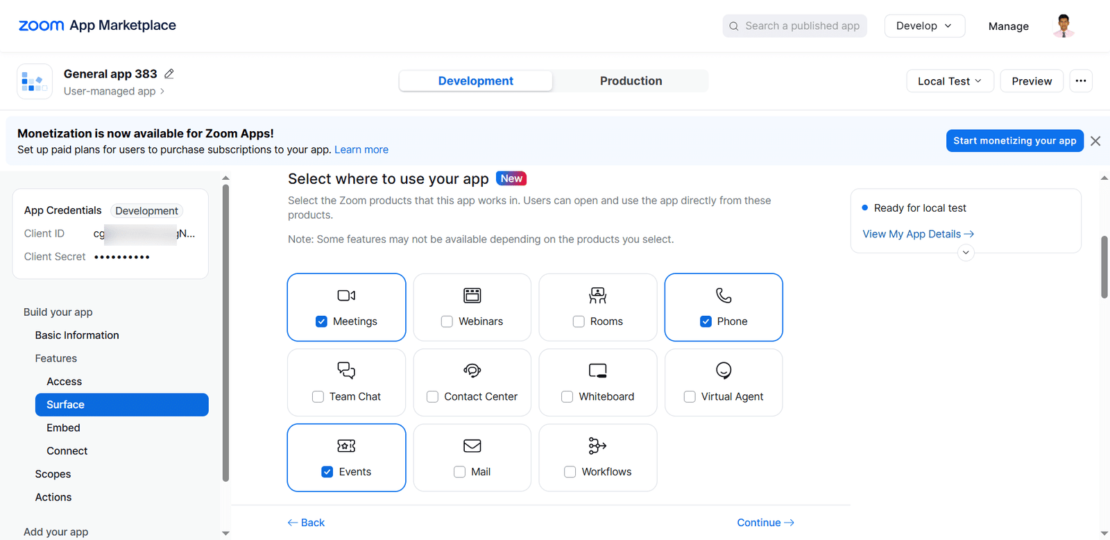Click the Meetings video camera icon

point(346,296)
